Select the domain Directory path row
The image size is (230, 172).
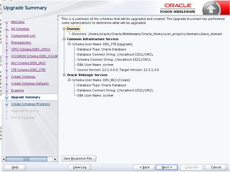[147, 34]
